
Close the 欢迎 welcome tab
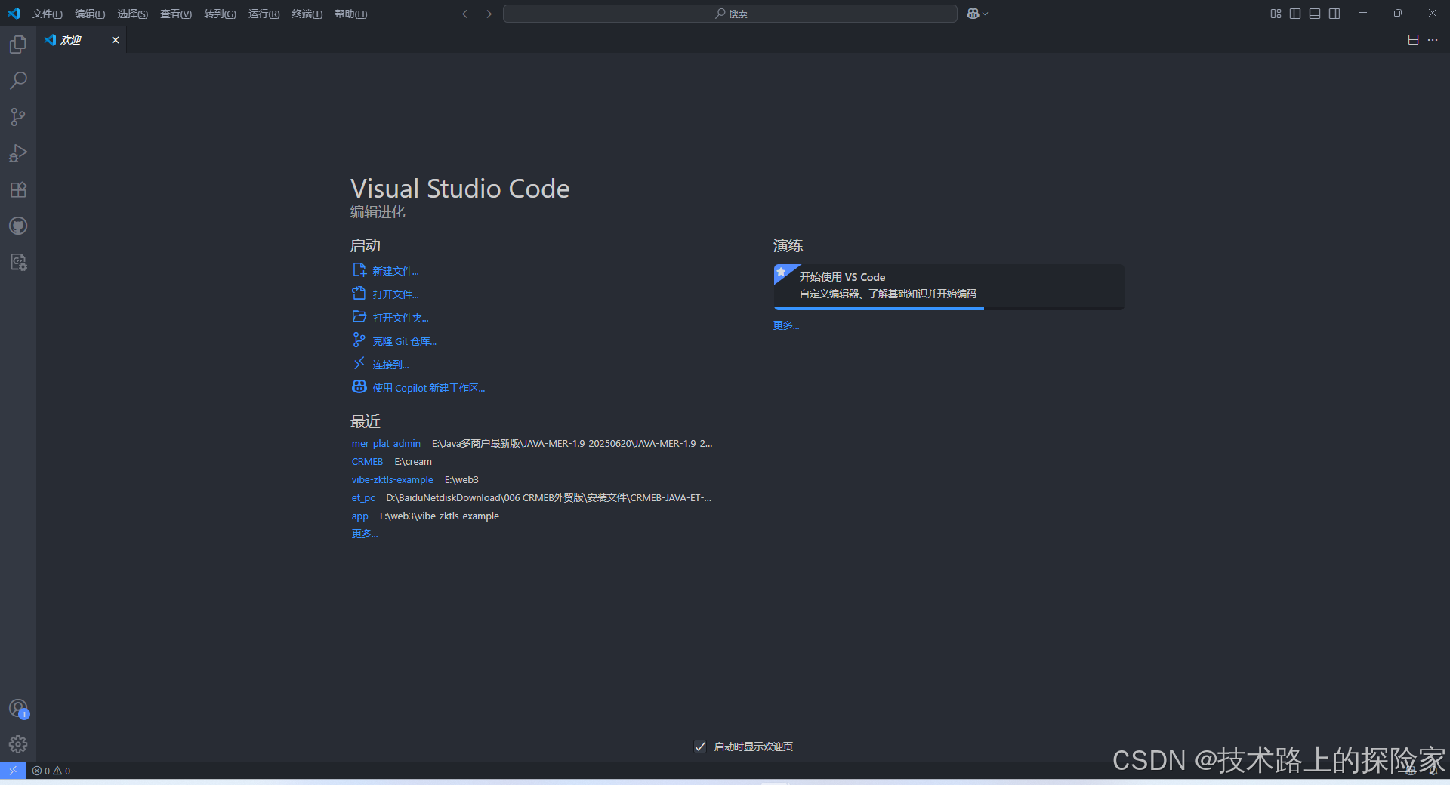click(116, 40)
